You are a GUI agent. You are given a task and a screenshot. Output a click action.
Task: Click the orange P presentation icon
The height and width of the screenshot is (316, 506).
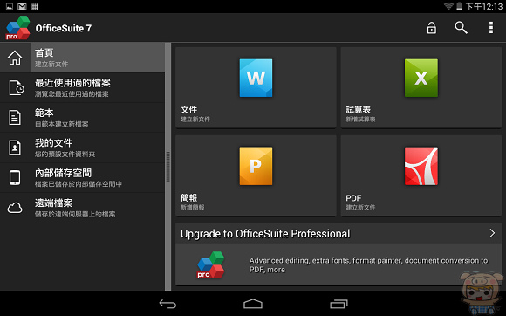(x=256, y=166)
